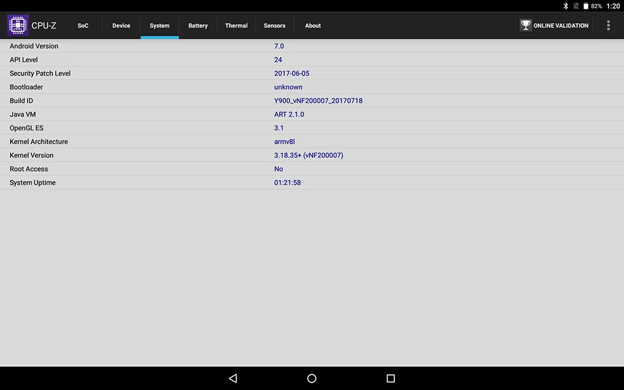This screenshot has width=624, height=390.
Task: Select the Android Version label
Action: point(34,46)
